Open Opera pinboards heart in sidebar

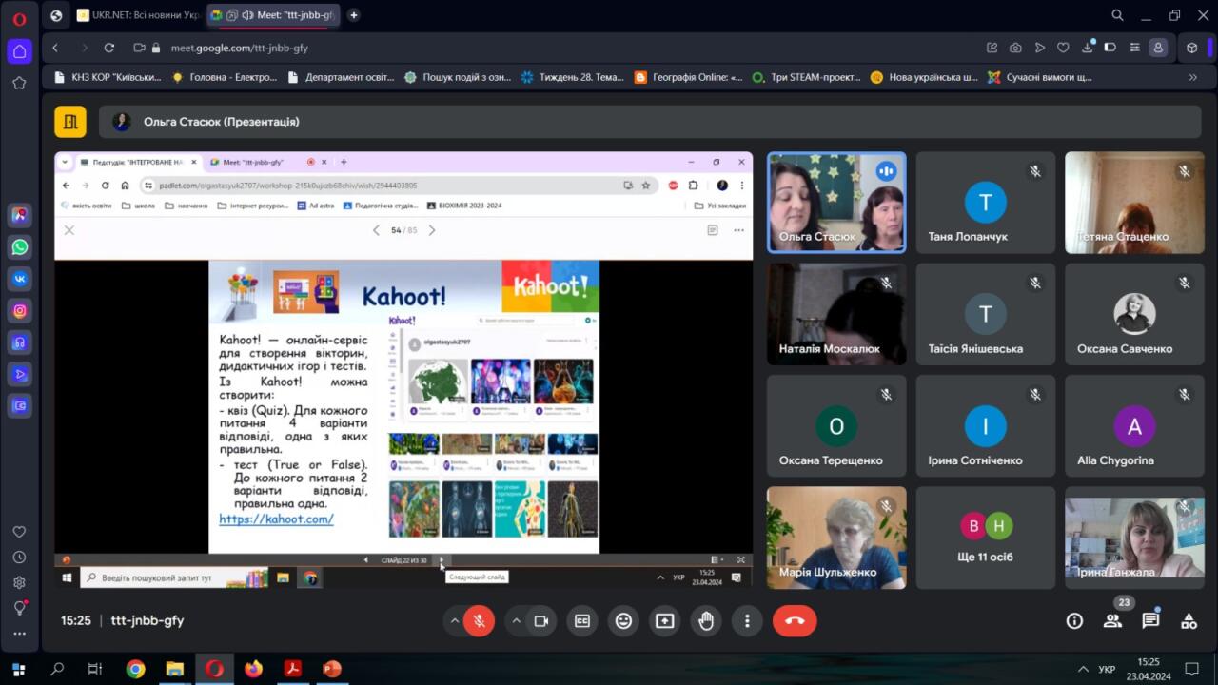[19, 532]
